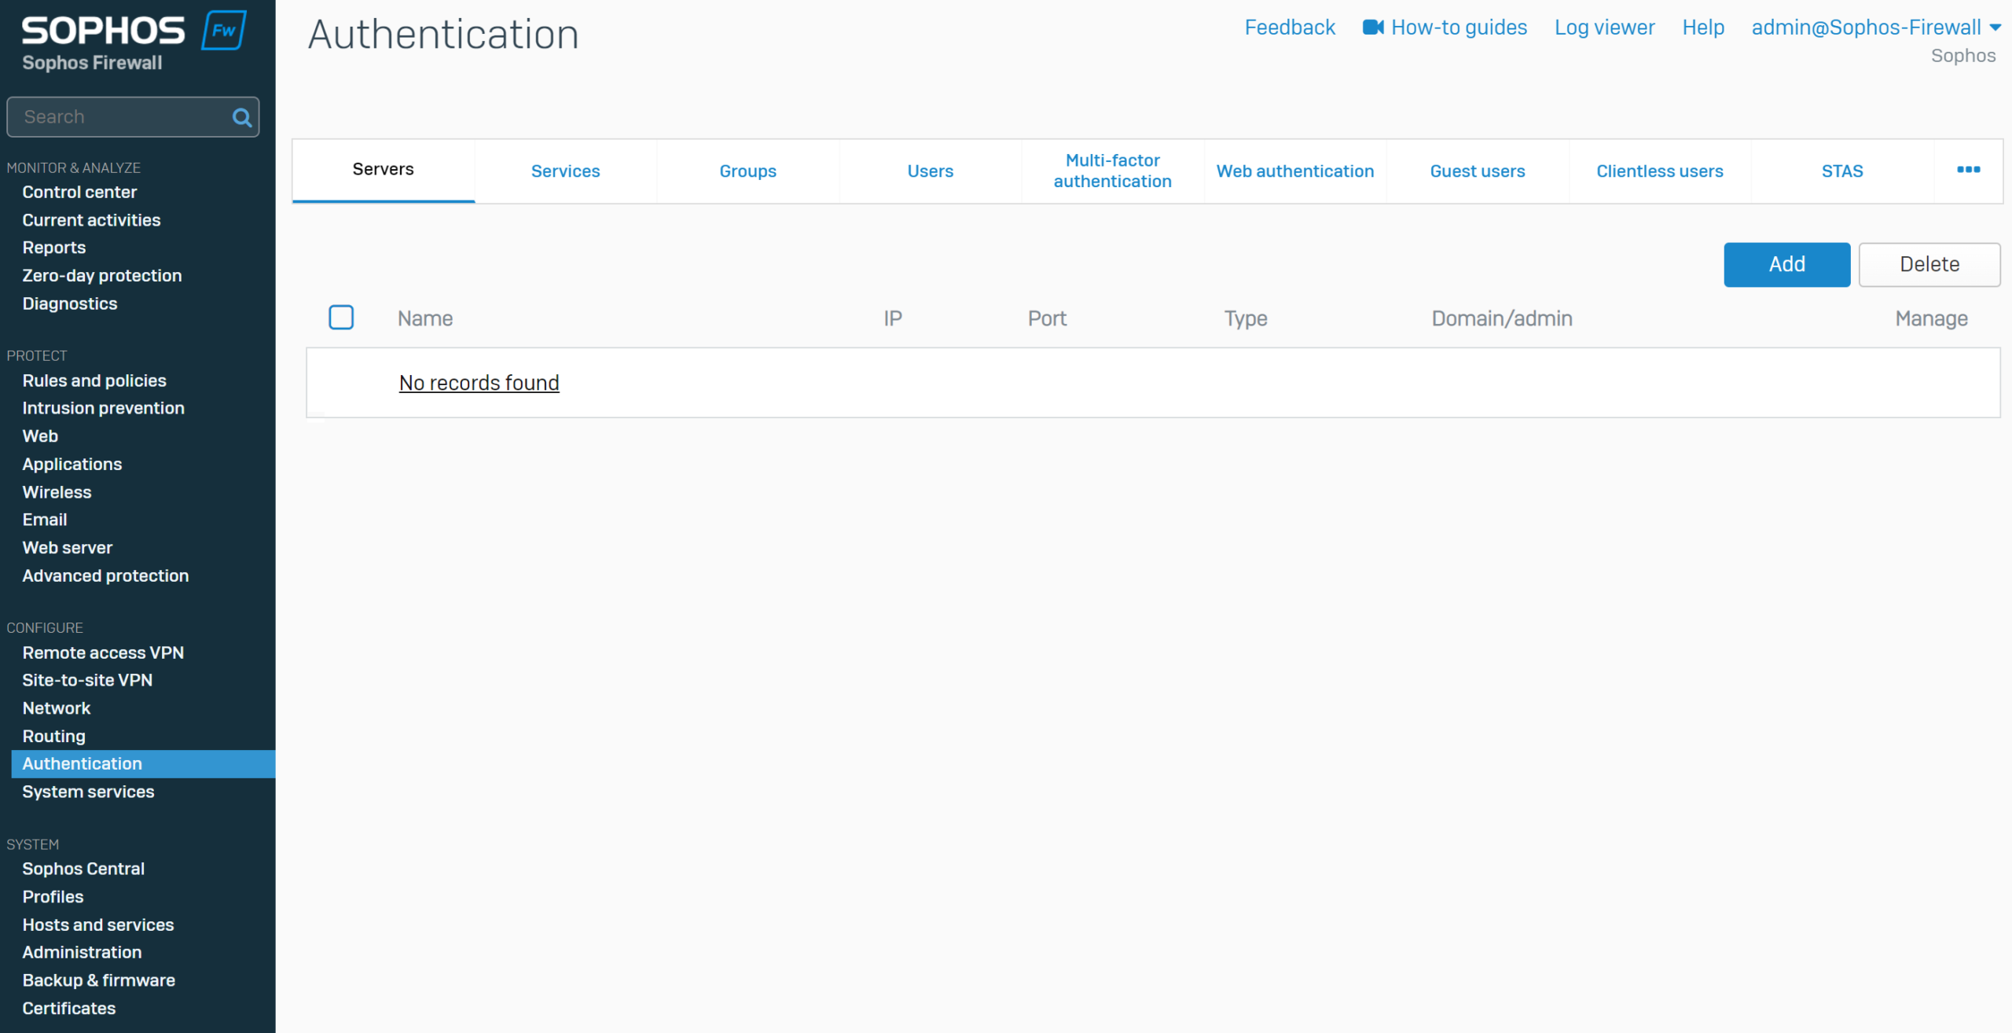Click the search magnifier icon
This screenshot has height=1033, width=2012.
coord(241,118)
